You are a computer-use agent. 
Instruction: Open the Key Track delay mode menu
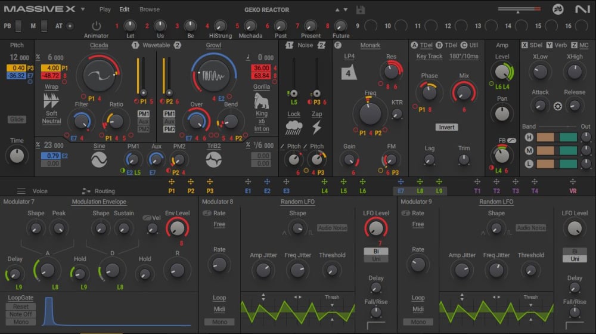click(429, 56)
